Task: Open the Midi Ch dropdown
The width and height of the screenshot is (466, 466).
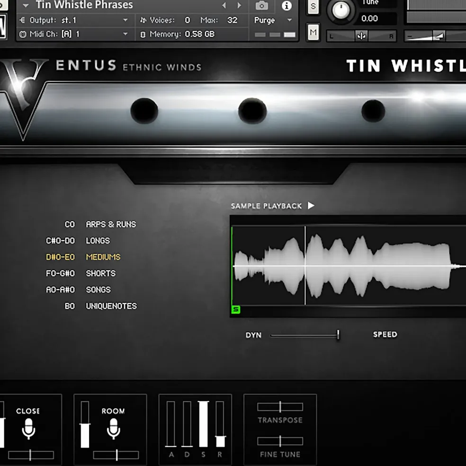Action: [74, 34]
